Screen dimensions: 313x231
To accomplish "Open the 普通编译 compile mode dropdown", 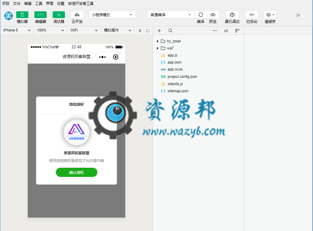I will pos(171,15).
